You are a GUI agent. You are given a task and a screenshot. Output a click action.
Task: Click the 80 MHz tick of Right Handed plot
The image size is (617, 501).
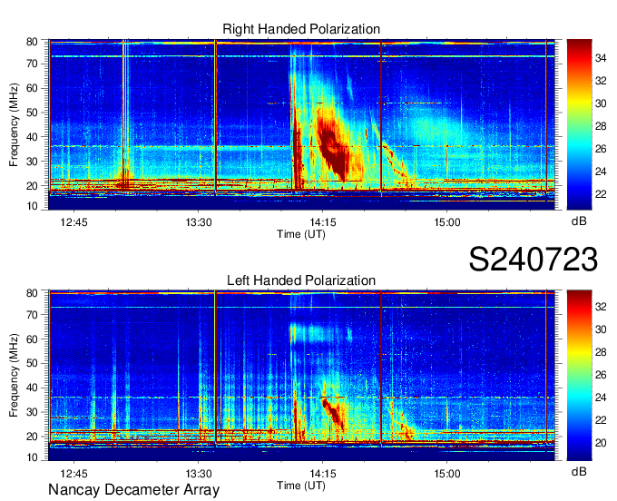(x=32, y=42)
